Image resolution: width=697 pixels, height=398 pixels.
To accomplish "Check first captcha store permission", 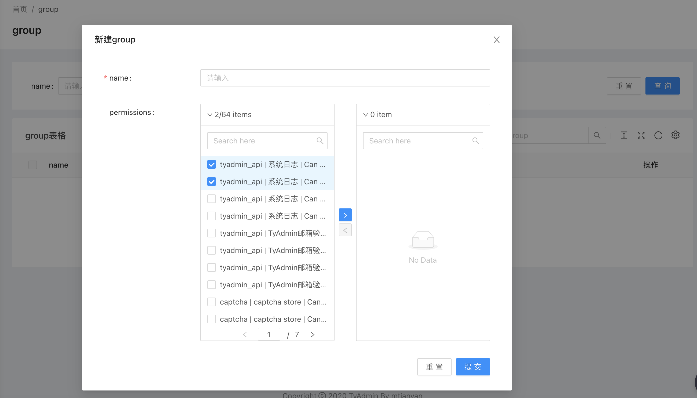I will click(212, 302).
